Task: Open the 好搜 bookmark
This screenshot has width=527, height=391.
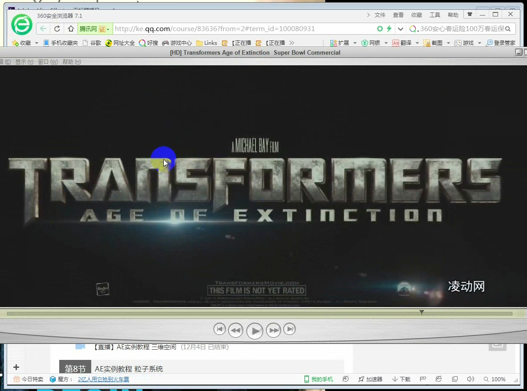Action: (148, 43)
